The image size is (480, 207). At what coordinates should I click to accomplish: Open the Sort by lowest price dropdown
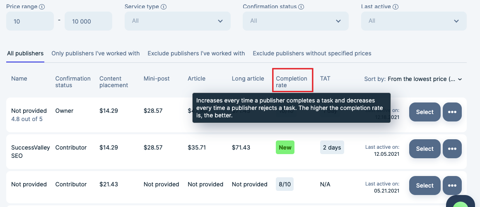pos(425,79)
